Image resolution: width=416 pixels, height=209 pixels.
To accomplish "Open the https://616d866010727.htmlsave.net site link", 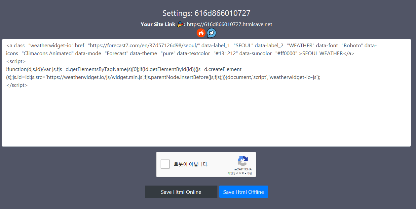I will click(230, 24).
